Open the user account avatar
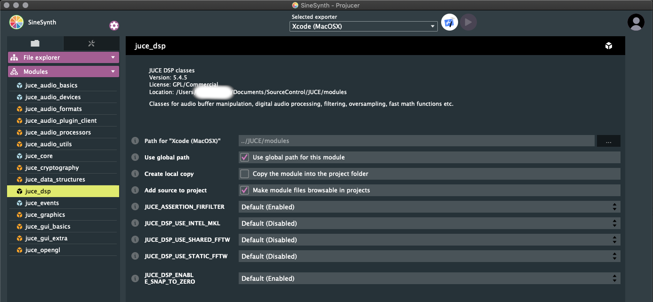The height and width of the screenshot is (302, 653). [636, 22]
